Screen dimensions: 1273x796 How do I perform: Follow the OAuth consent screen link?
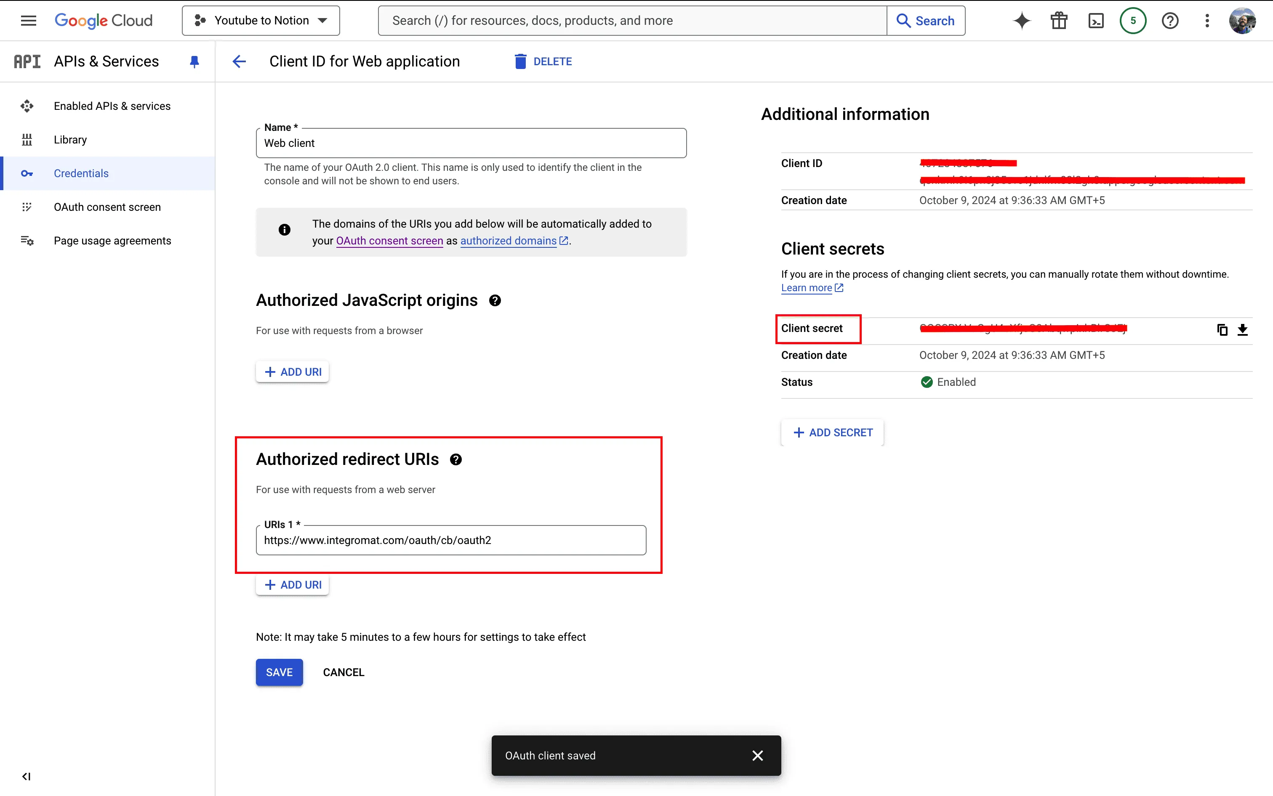click(x=390, y=241)
